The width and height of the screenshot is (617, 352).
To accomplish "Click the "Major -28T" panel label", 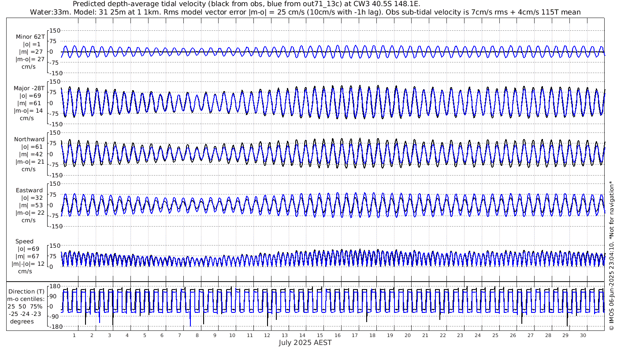I will [29, 88].
